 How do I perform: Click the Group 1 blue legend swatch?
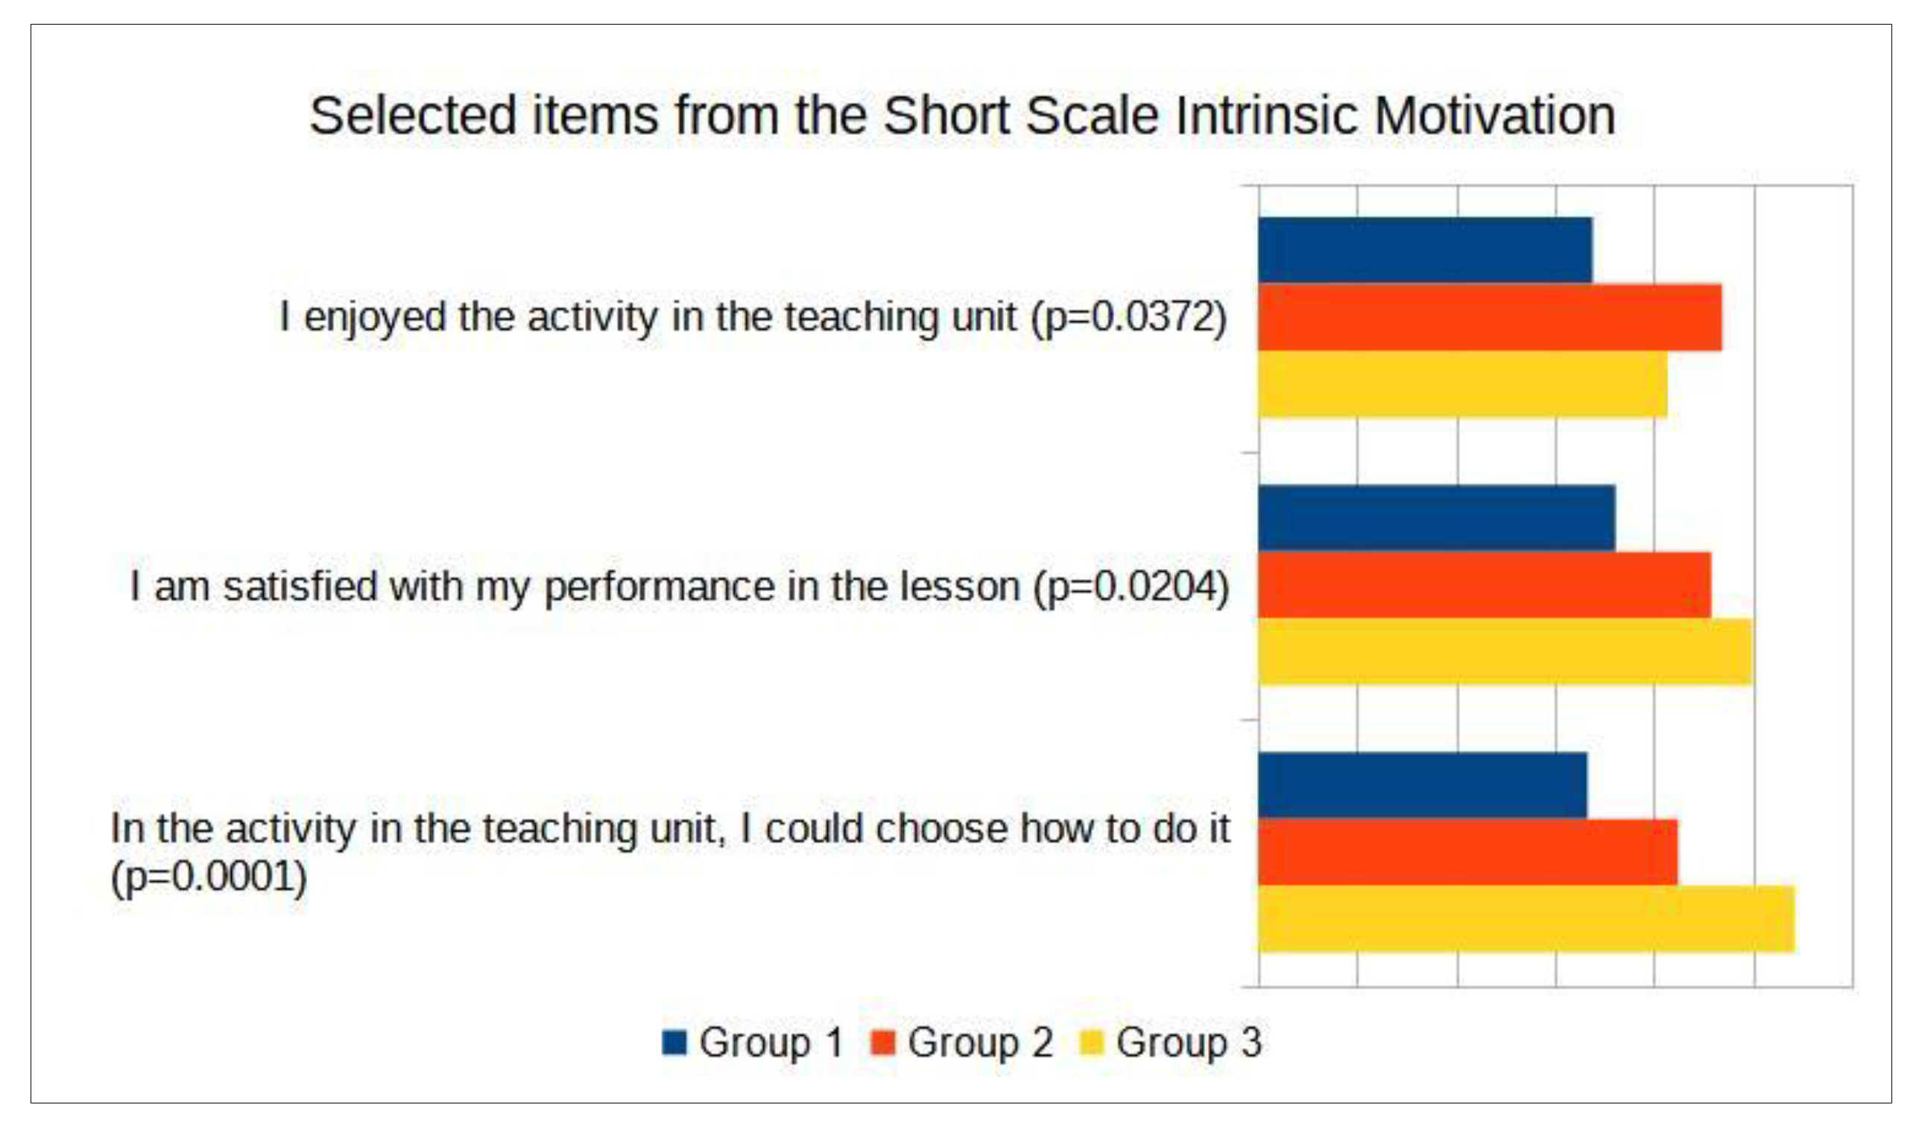click(x=674, y=1042)
